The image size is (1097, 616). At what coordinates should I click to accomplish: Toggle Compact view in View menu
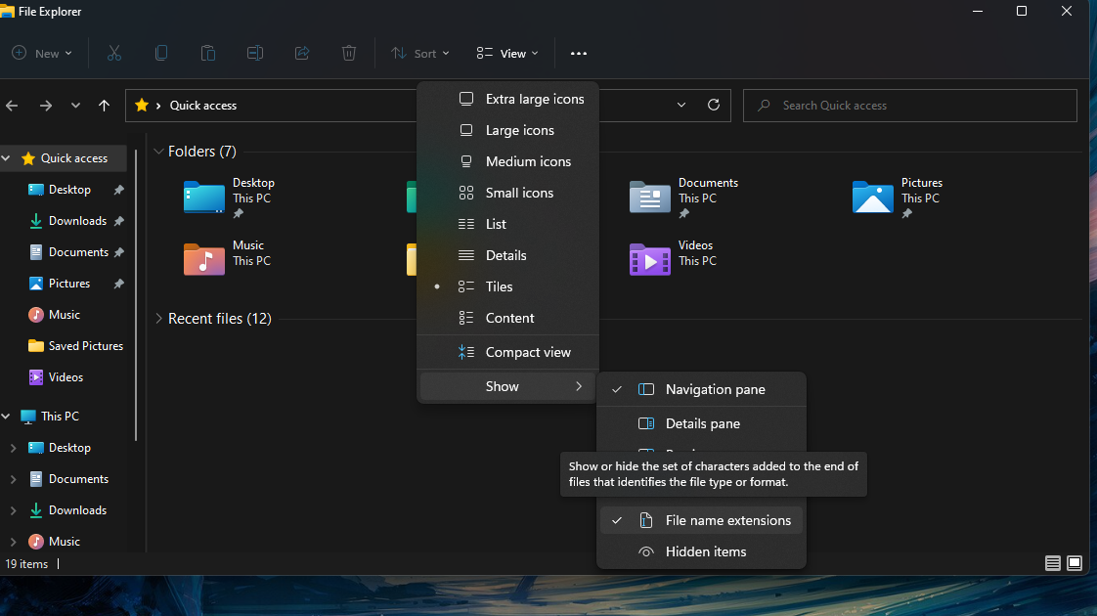[x=507, y=352]
